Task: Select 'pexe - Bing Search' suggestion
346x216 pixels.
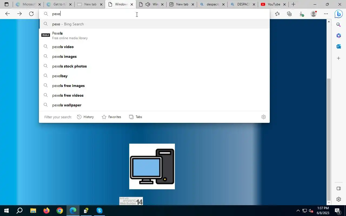Action: (154, 24)
